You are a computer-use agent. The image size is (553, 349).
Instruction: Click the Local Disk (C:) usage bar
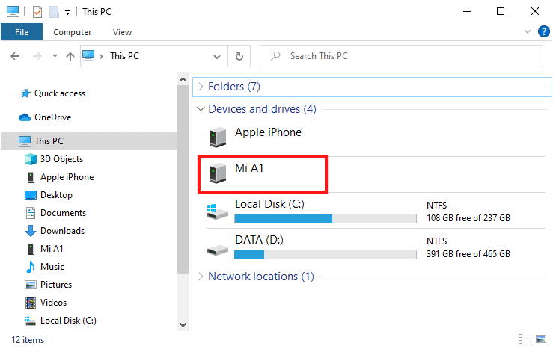pos(326,219)
